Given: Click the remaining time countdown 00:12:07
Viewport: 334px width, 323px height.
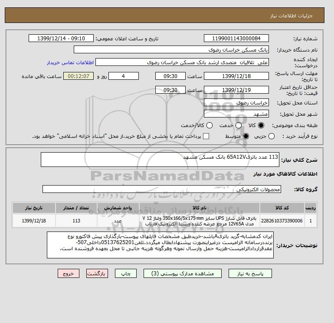Looking at the screenshot, I should point(79,76).
